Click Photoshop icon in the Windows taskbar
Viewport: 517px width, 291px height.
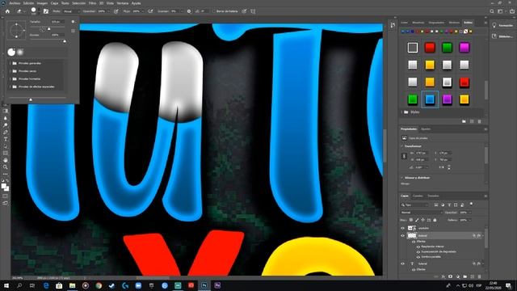[x=204, y=285]
